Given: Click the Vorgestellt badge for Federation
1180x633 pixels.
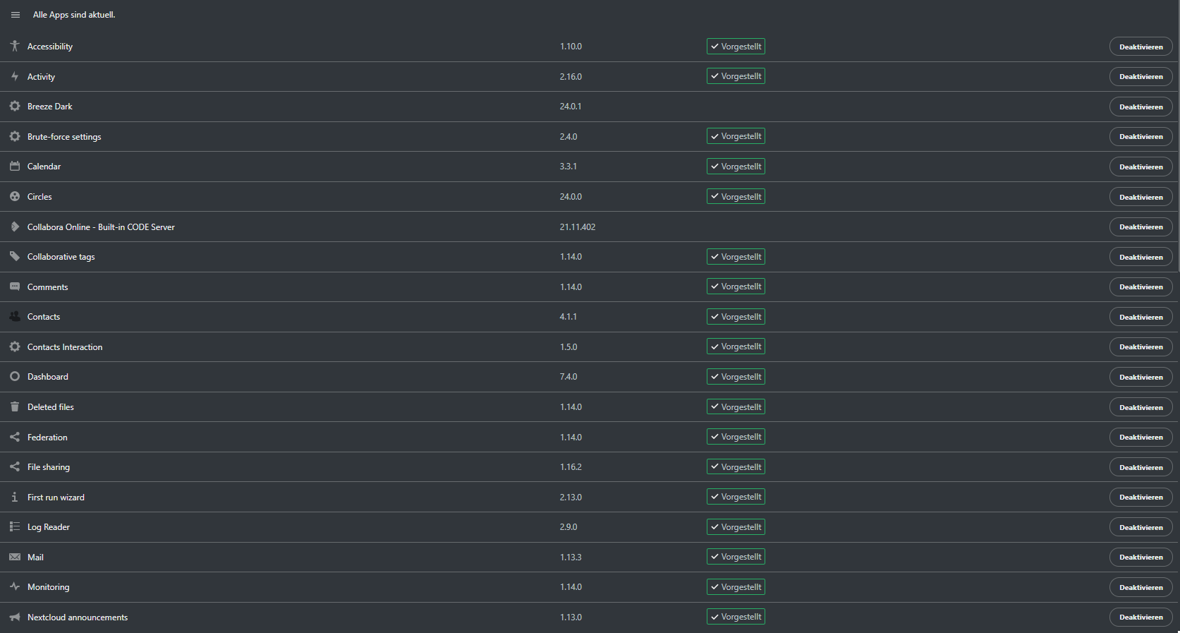Looking at the screenshot, I should pos(736,437).
